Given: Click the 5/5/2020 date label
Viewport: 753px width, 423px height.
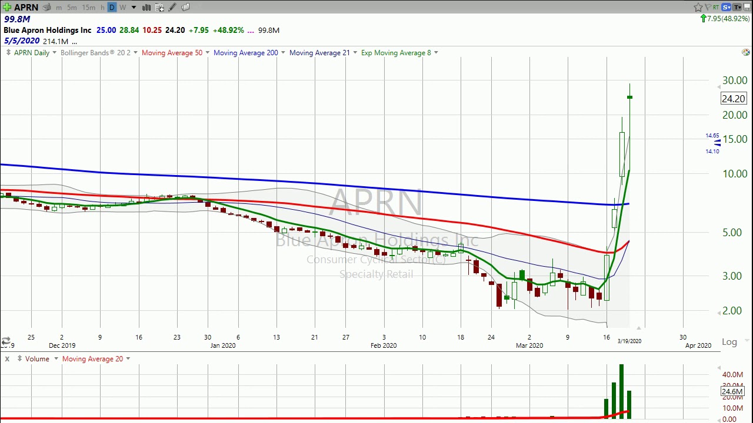Looking at the screenshot, I should click(x=22, y=41).
